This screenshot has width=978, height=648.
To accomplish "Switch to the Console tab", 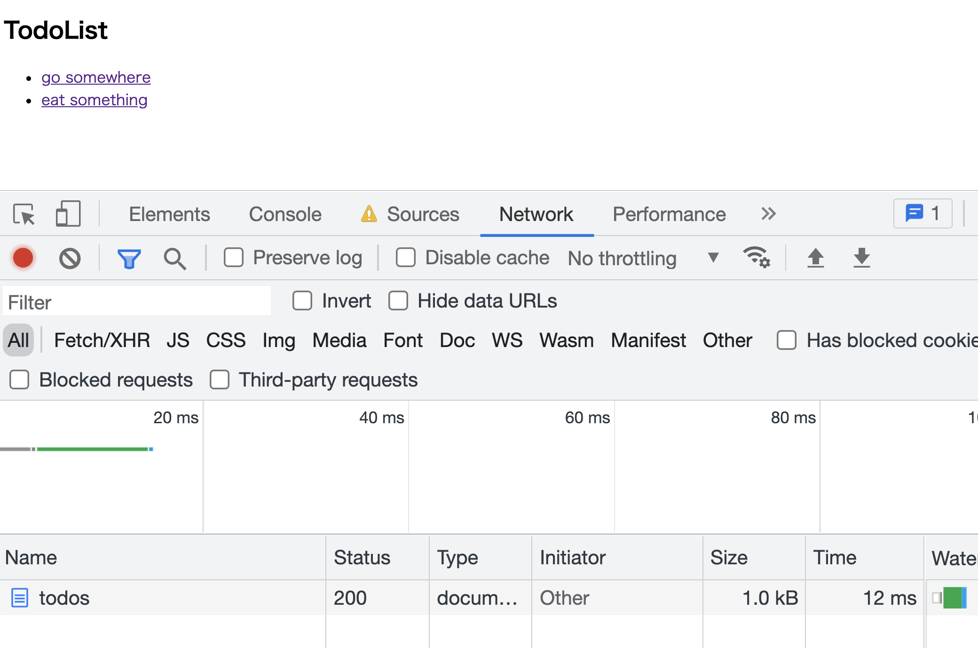I will click(x=285, y=214).
